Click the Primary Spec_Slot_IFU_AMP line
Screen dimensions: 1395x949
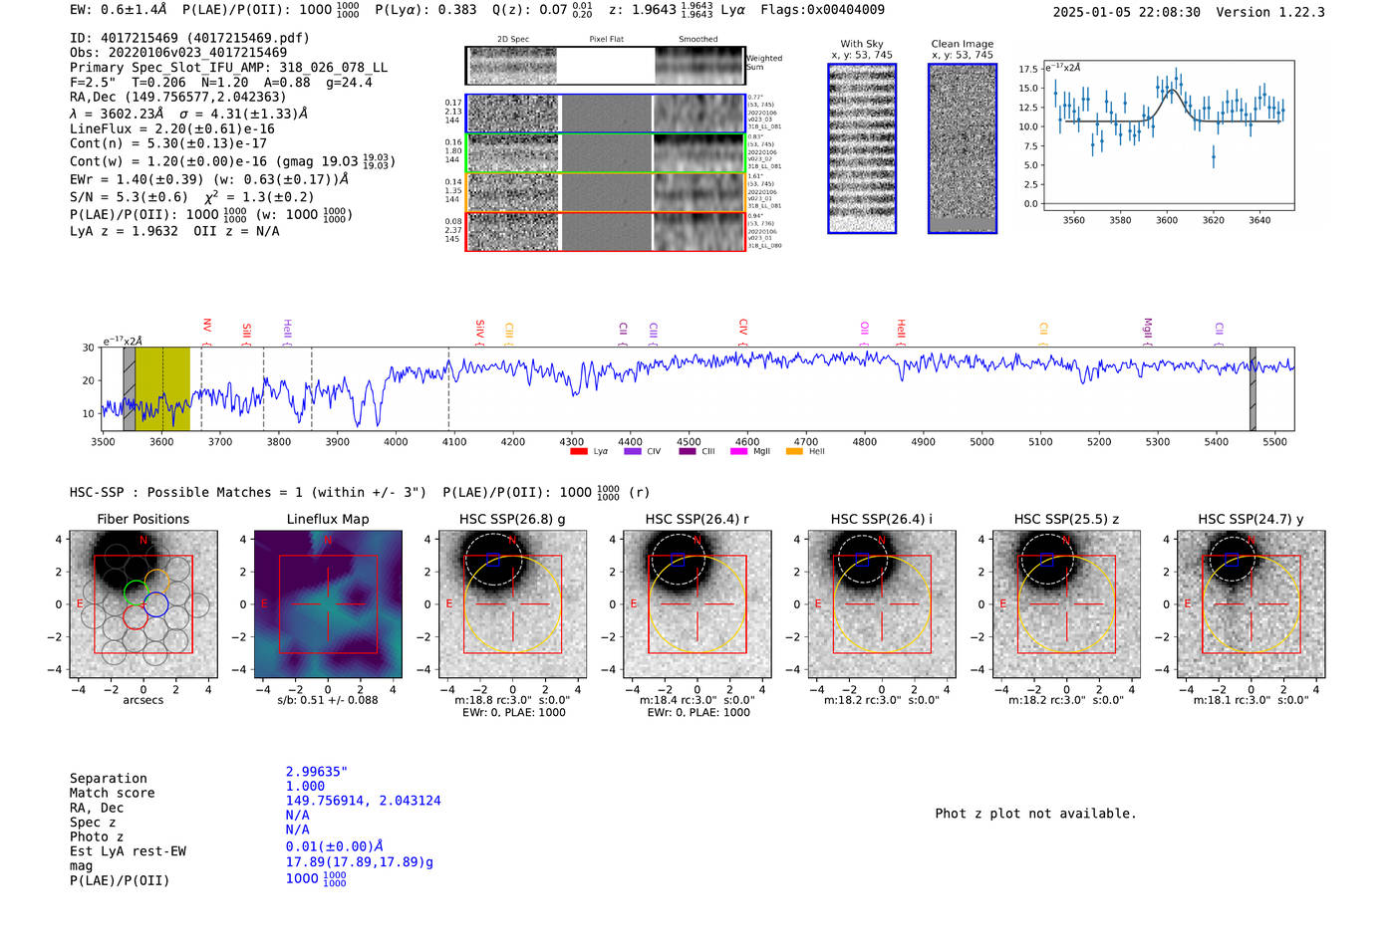[229, 68]
